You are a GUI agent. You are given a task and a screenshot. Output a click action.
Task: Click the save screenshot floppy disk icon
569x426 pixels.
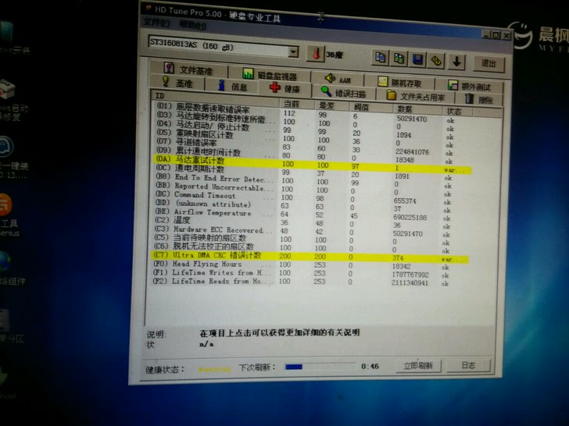(x=417, y=60)
